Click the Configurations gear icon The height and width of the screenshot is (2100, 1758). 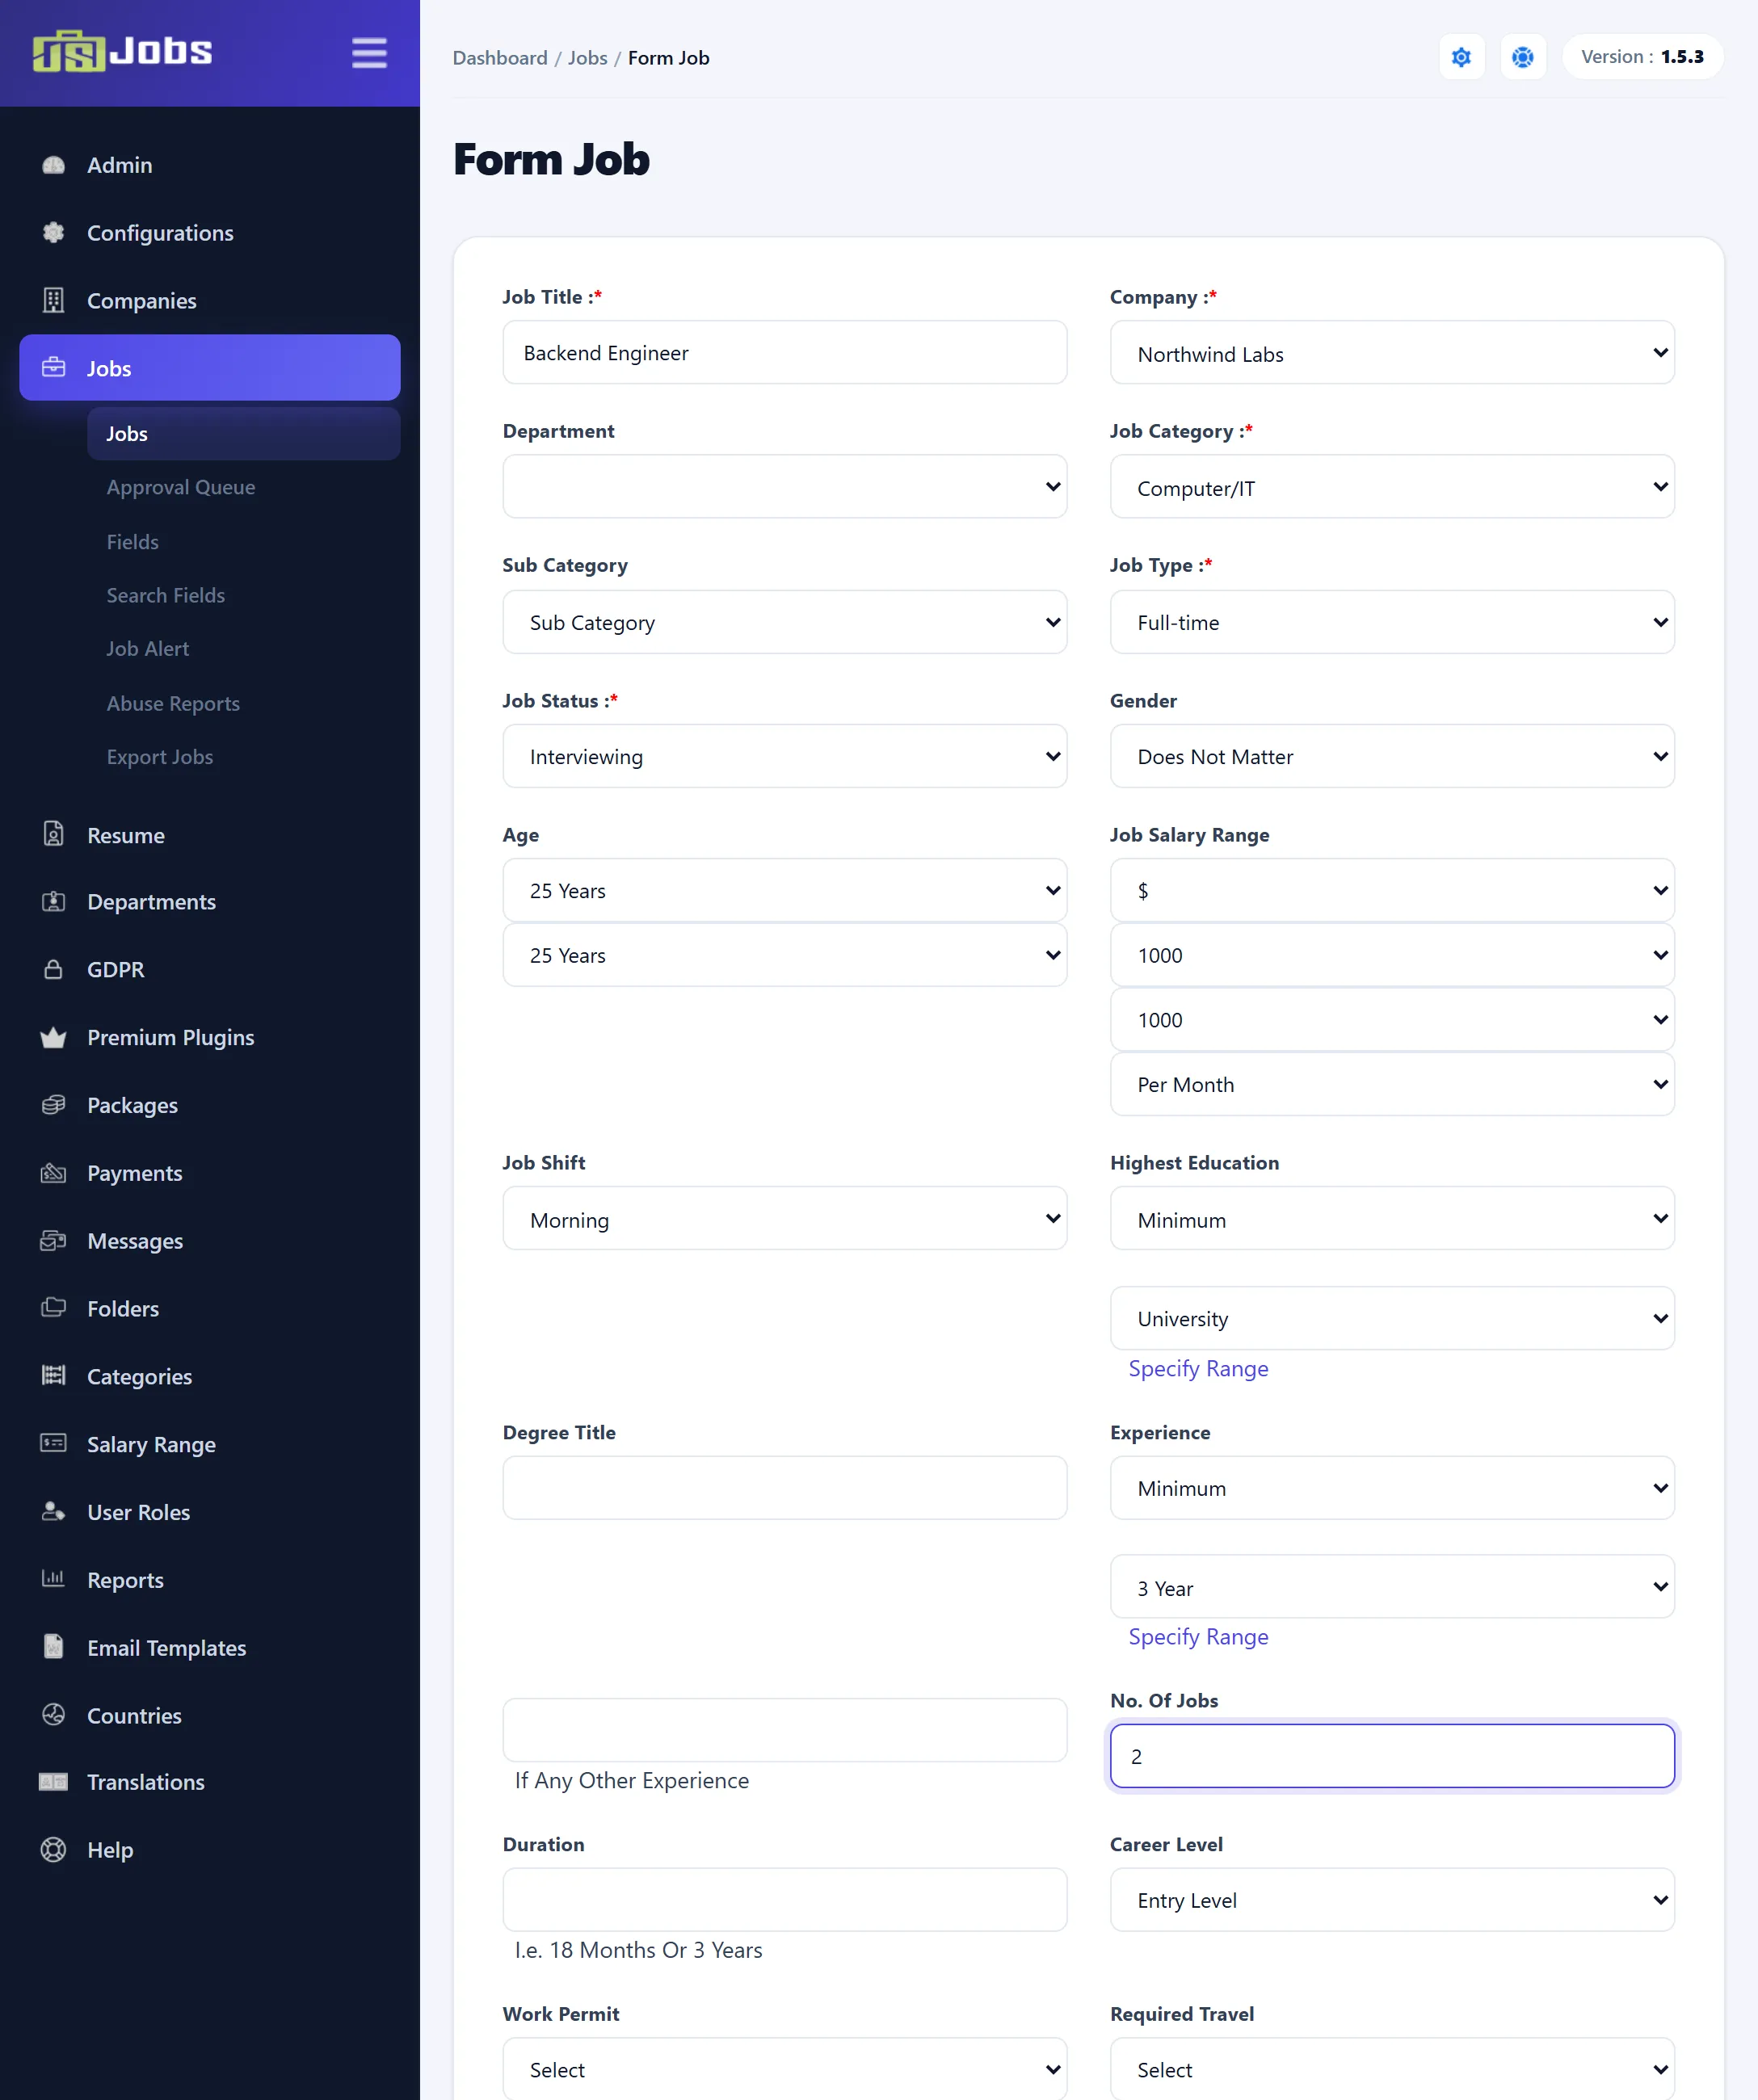coord(54,233)
